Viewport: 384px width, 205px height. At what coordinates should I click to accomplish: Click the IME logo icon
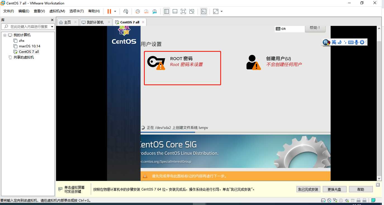click(326, 42)
